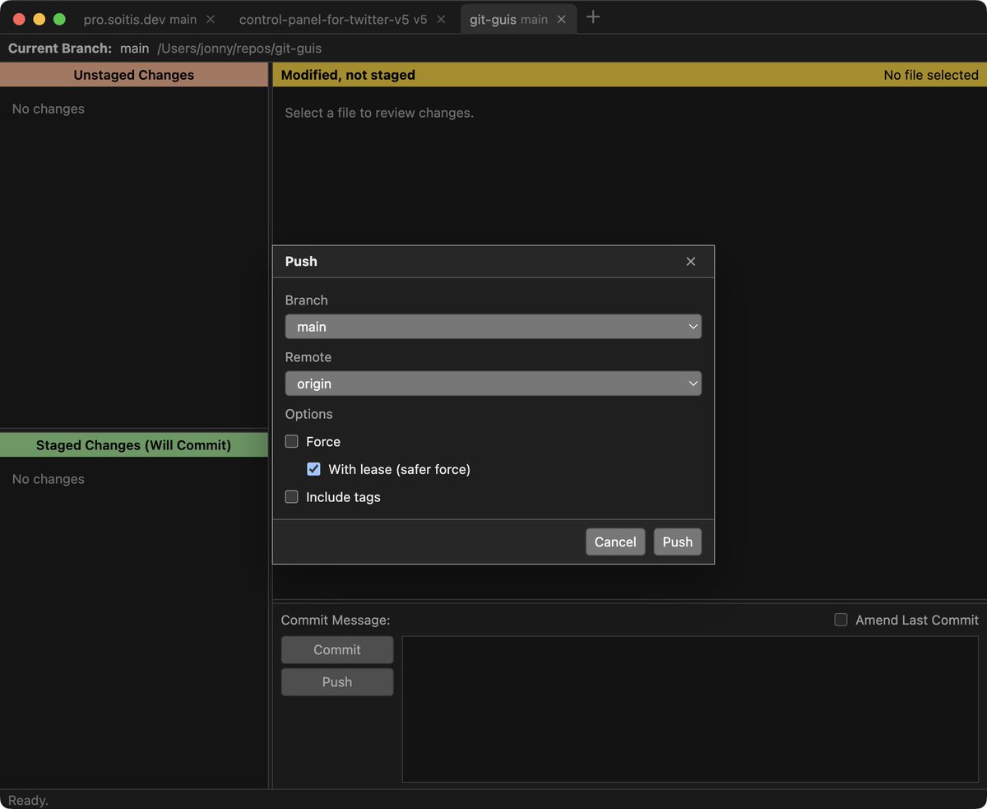Click the Commit button
This screenshot has height=809, width=987.
click(337, 649)
